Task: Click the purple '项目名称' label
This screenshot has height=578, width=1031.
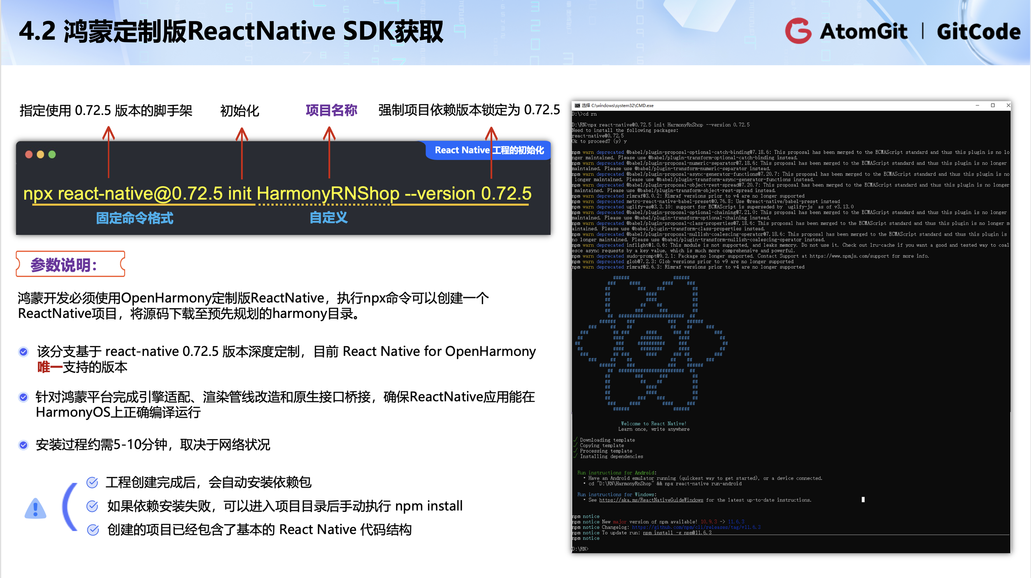Action: pyautogui.click(x=331, y=110)
